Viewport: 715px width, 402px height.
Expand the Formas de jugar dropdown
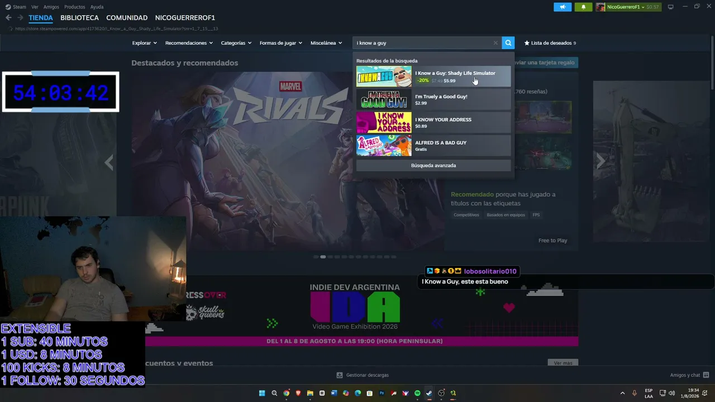point(280,43)
